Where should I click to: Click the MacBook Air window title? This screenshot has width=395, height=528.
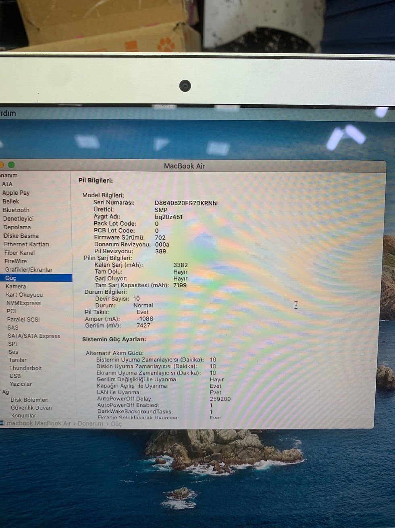pos(184,166)
